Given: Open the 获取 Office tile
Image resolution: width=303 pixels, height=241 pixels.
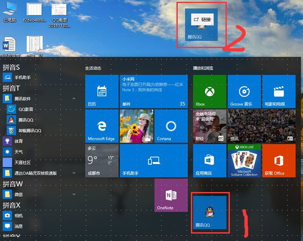Looking at the screenshot, I should click(279, 161).
